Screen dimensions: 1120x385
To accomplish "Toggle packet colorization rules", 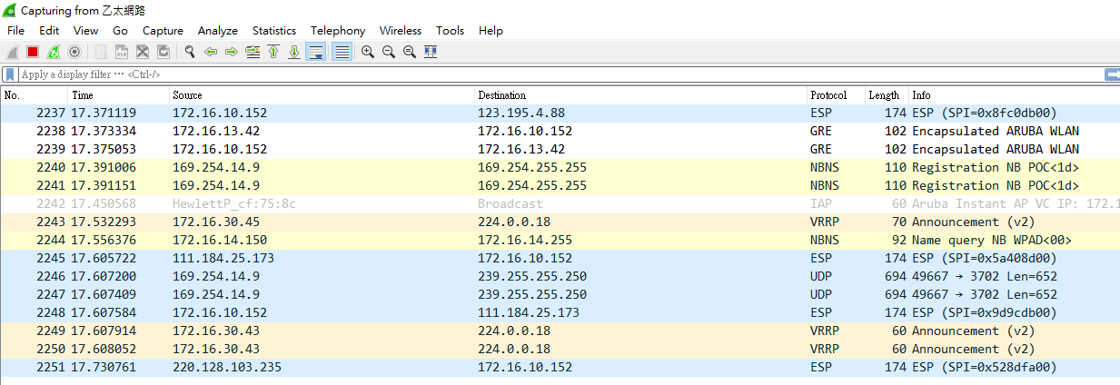I will point(342,52).
